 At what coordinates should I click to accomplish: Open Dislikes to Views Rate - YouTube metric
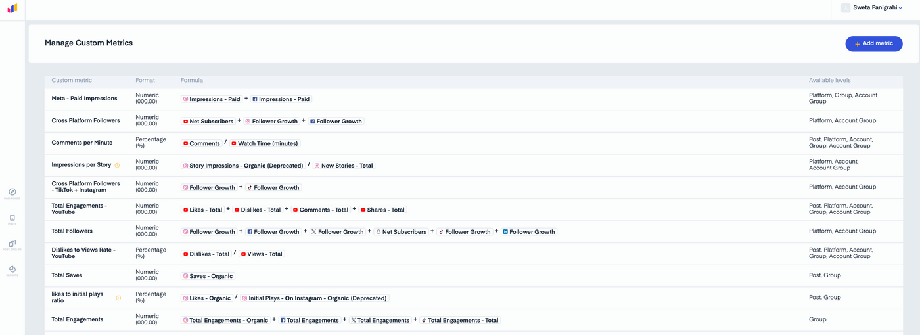[83, 253]
